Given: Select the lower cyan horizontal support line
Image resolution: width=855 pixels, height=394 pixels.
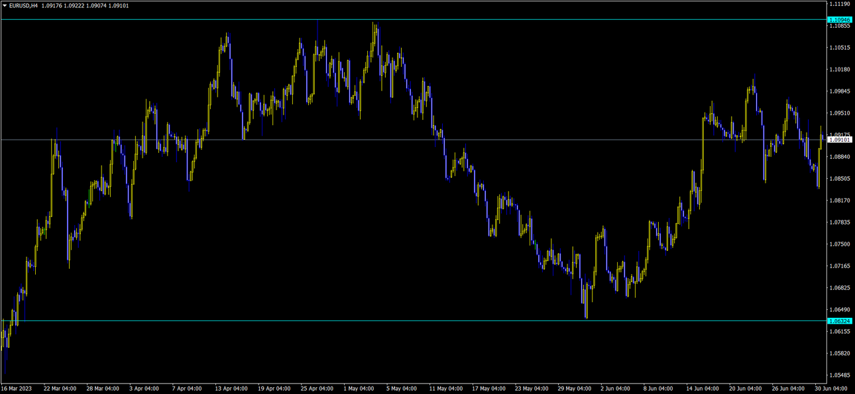Looking at the screenshot, I should pos(412,320).
